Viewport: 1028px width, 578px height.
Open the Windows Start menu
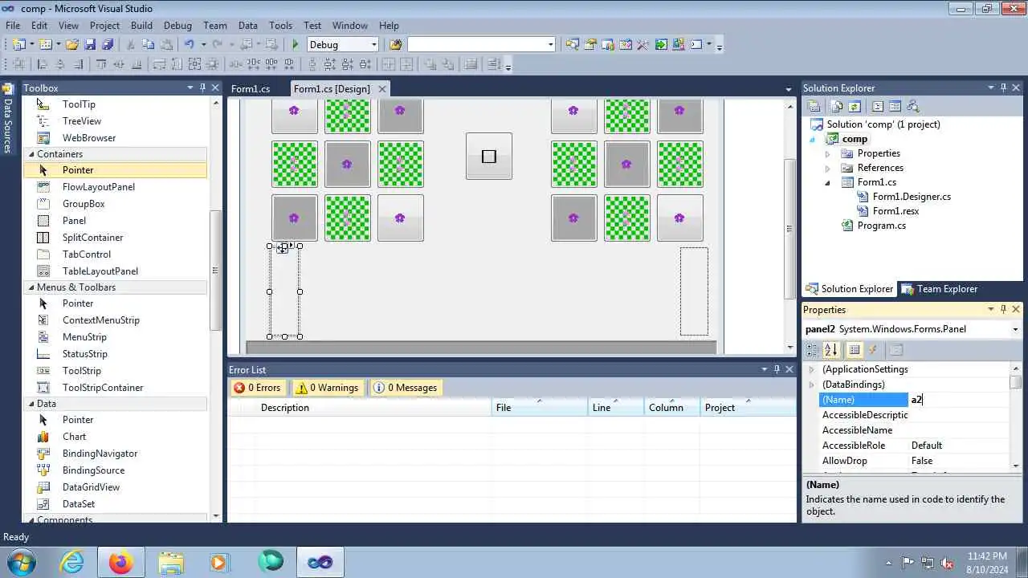21,562
